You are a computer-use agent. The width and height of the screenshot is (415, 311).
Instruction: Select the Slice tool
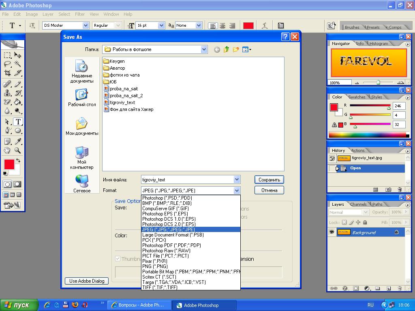(x=18, y=72)
